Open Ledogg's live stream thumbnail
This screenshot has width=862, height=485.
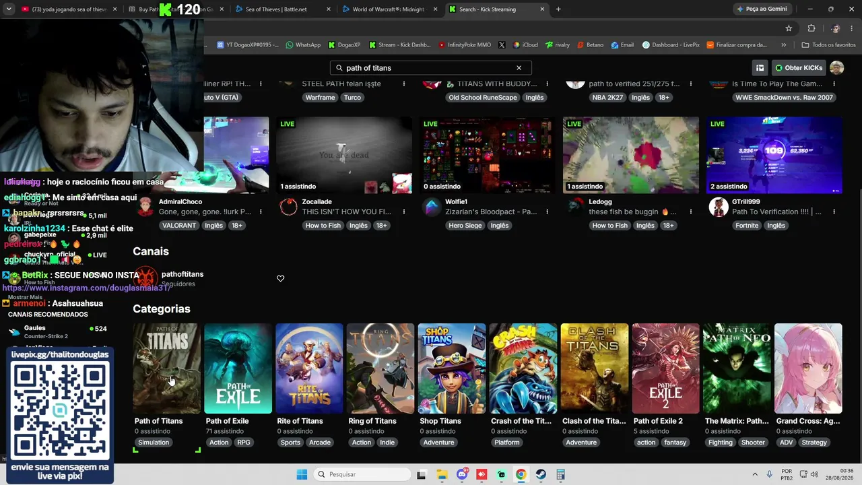[x=631, y=156]
